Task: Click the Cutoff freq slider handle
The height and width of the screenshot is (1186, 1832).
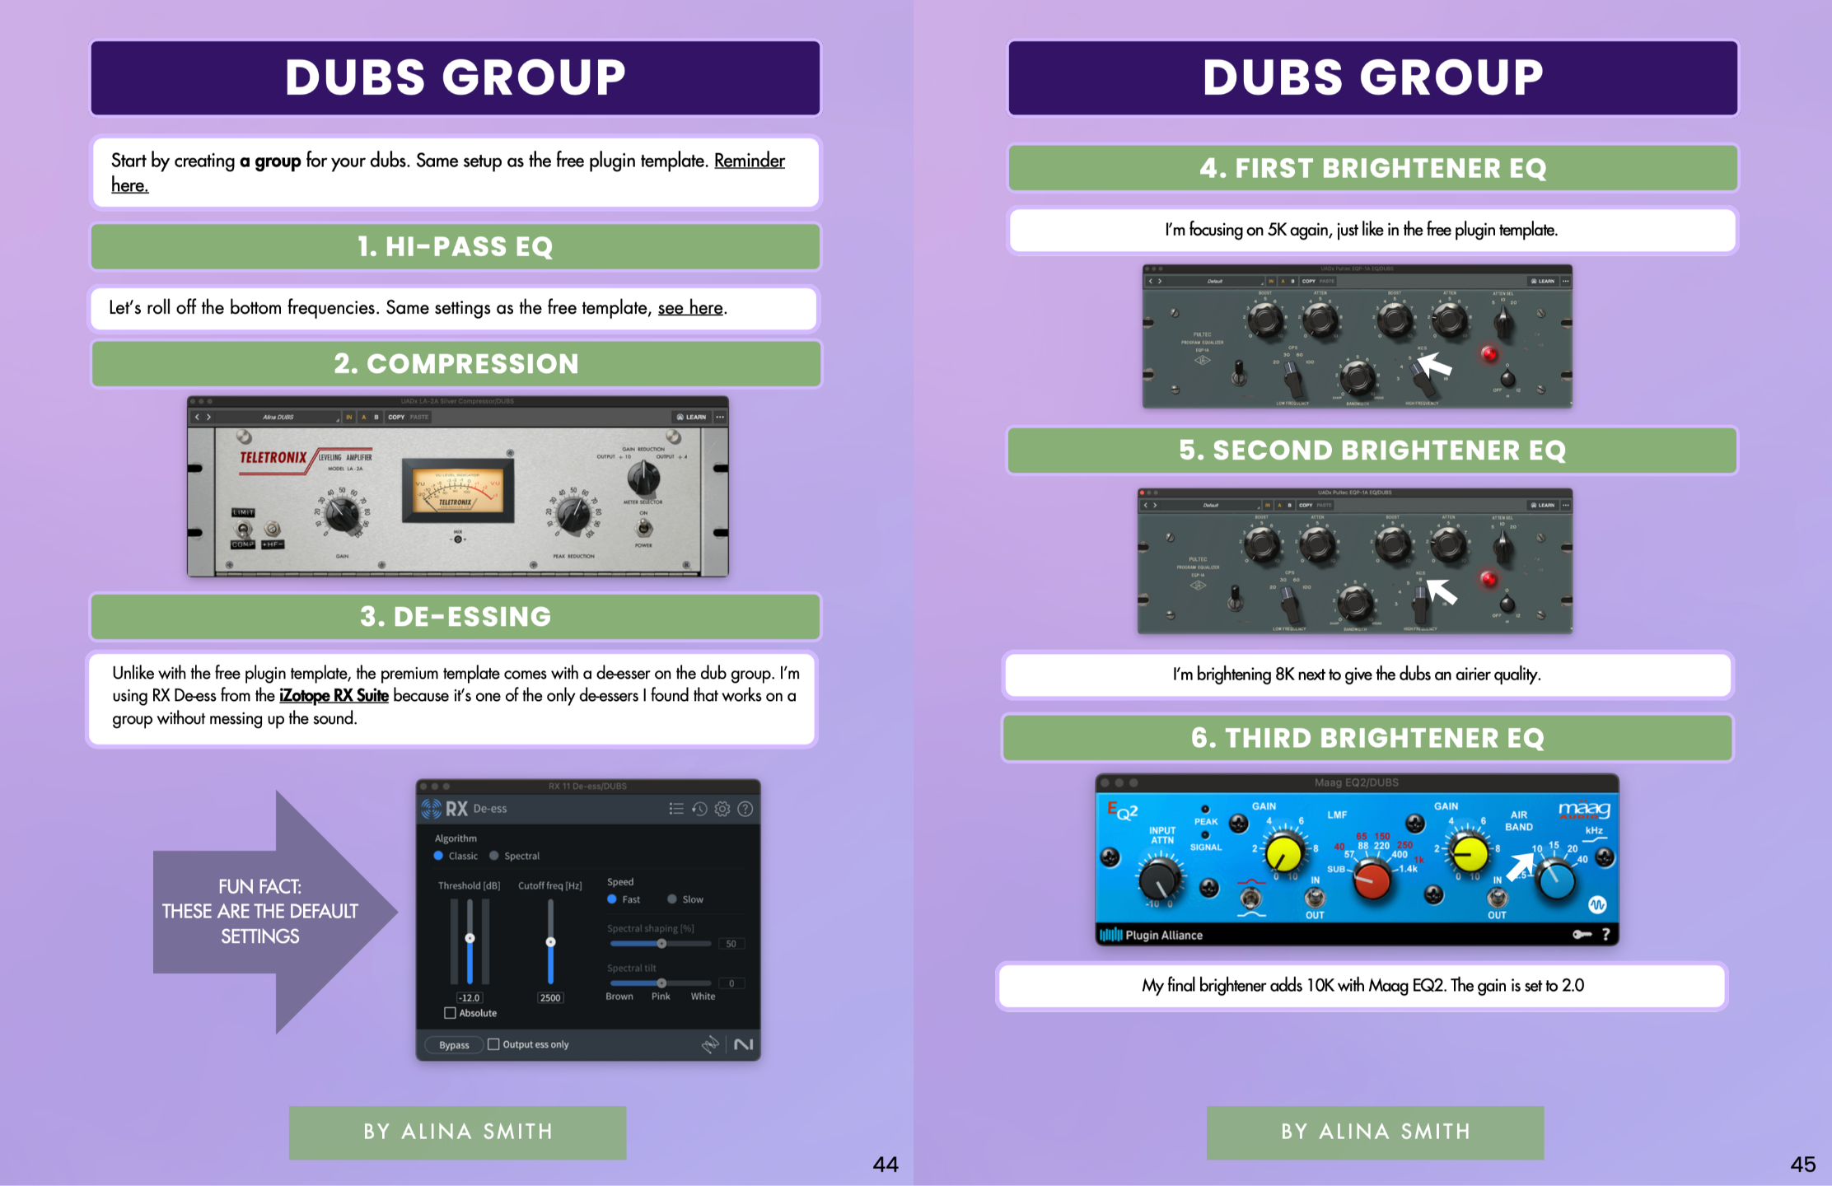Action: coord(550,941)
